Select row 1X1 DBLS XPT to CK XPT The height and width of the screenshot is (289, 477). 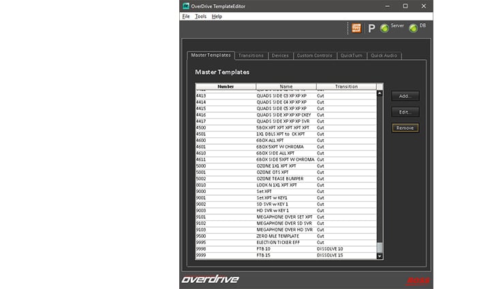tap(286, 134)
